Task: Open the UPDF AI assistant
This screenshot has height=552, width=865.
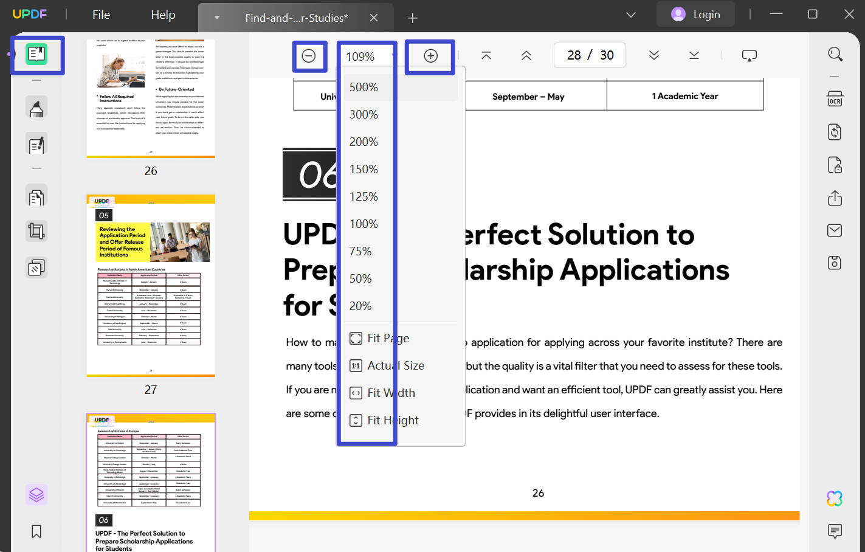Action: (x=833, y=498)
